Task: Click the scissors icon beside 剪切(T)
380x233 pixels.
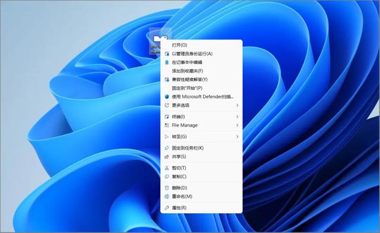Action: pos(167,168)
